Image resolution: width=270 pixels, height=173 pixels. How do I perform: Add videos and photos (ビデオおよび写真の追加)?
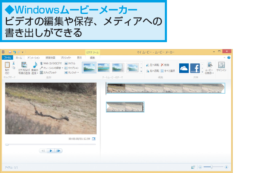24,67
